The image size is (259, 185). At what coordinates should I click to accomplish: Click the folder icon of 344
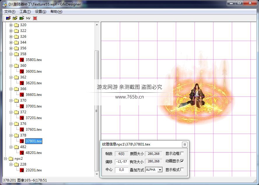tap(16, 42)
